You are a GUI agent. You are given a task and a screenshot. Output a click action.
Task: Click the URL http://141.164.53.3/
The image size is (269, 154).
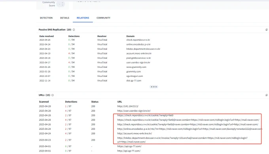(x=128, y=106)
